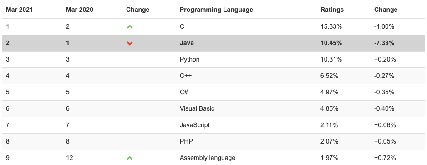The height and width of the screenshot is (165, 427).
Task: Select the 'JavaScript' cell
Action: pyautogui.click(x=195, y=125)
